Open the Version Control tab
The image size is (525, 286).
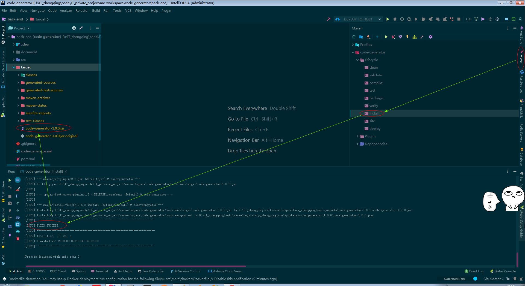pyautogui.click(x=185, y=271)
